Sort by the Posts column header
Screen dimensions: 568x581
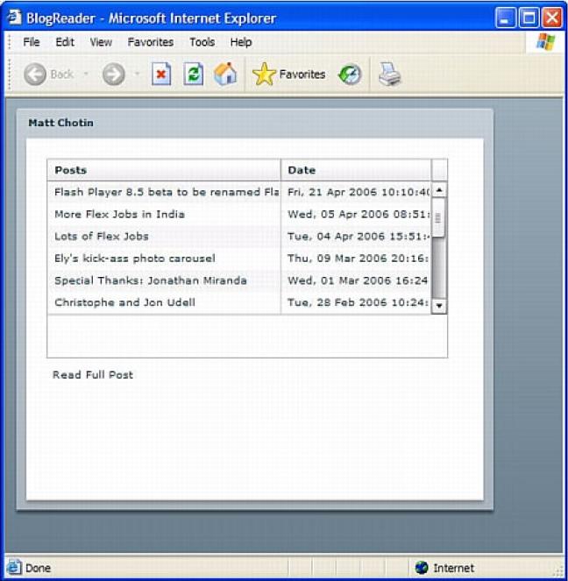[164, 170]
